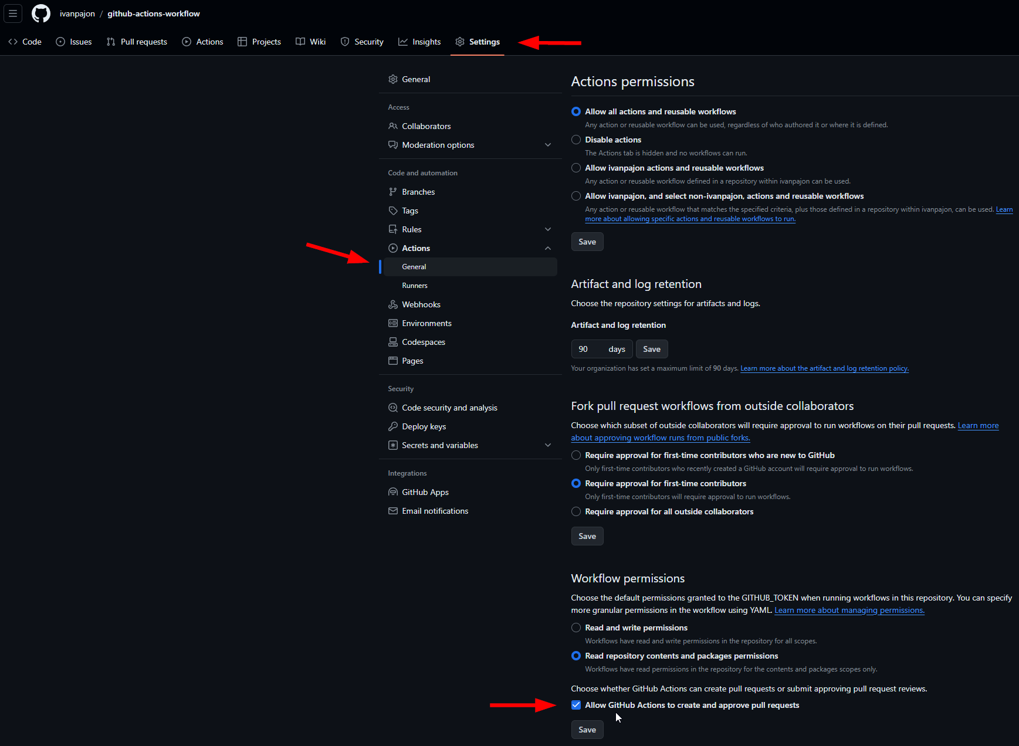Screen dimensions: 1019x746
Task: Click the Actions play icon in top nav
Action: 187,42
